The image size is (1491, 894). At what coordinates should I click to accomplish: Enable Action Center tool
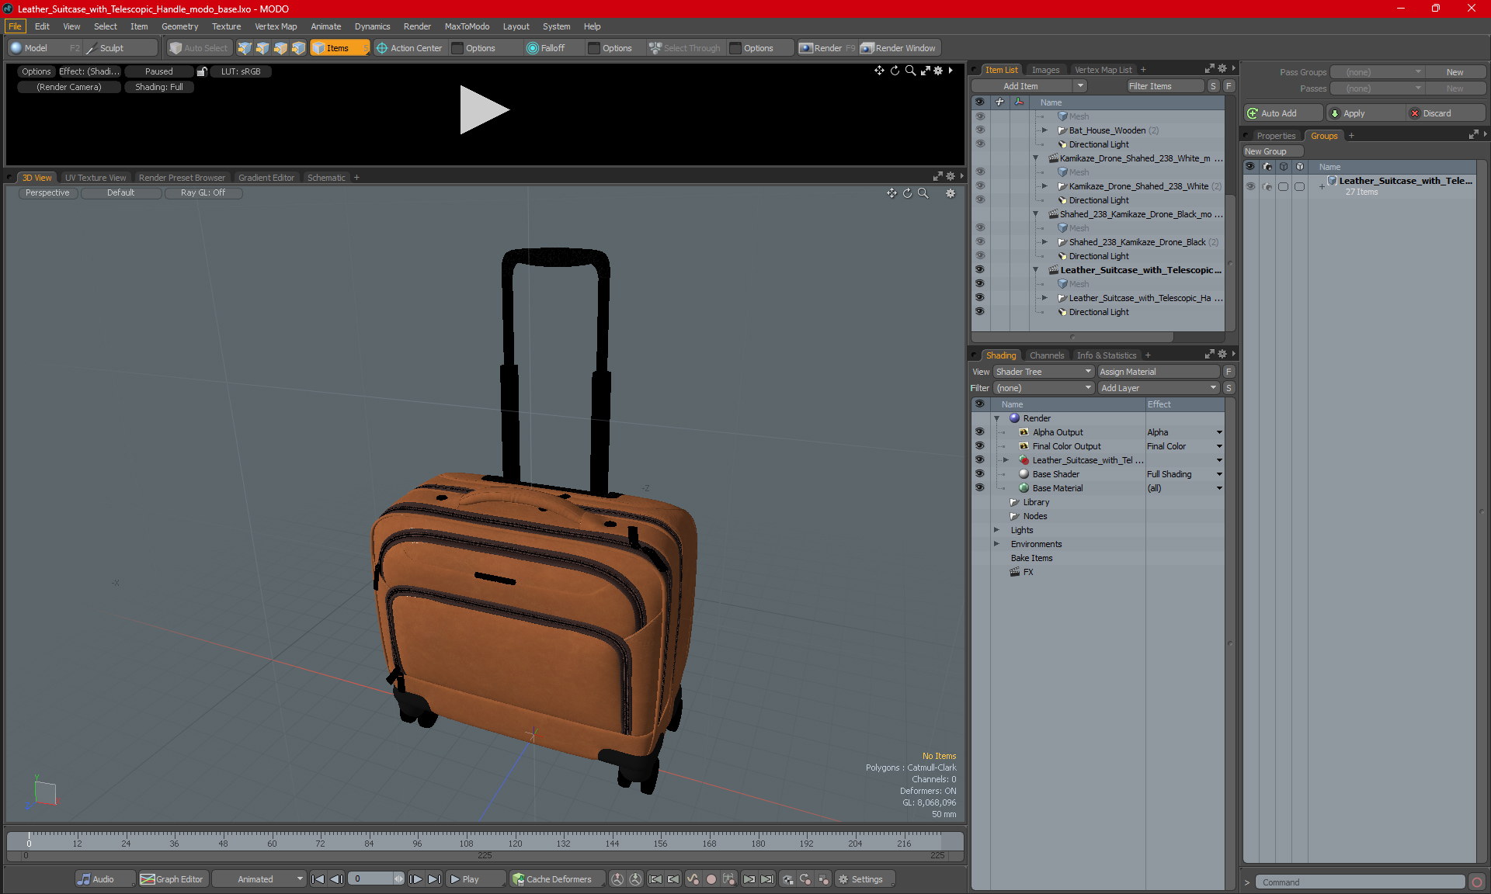tap(409, 48)
